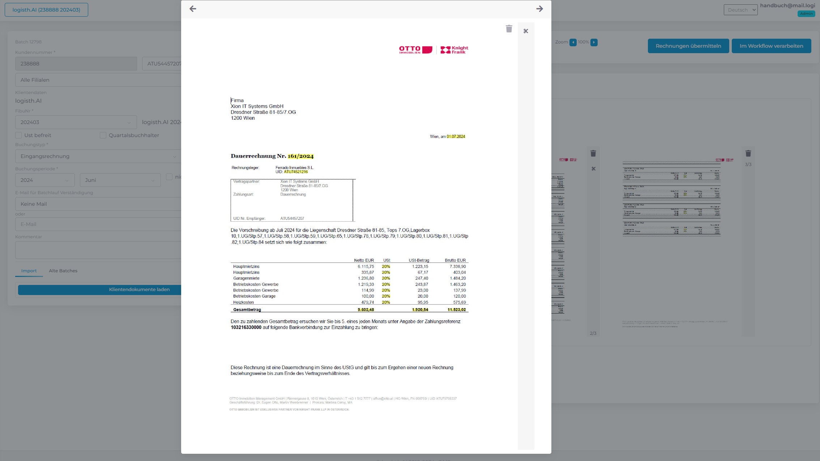The width and height of the screenshot is (820, 461).
Task: Delete page 3/3 thumbnail via trash icon
Action: 748,153
